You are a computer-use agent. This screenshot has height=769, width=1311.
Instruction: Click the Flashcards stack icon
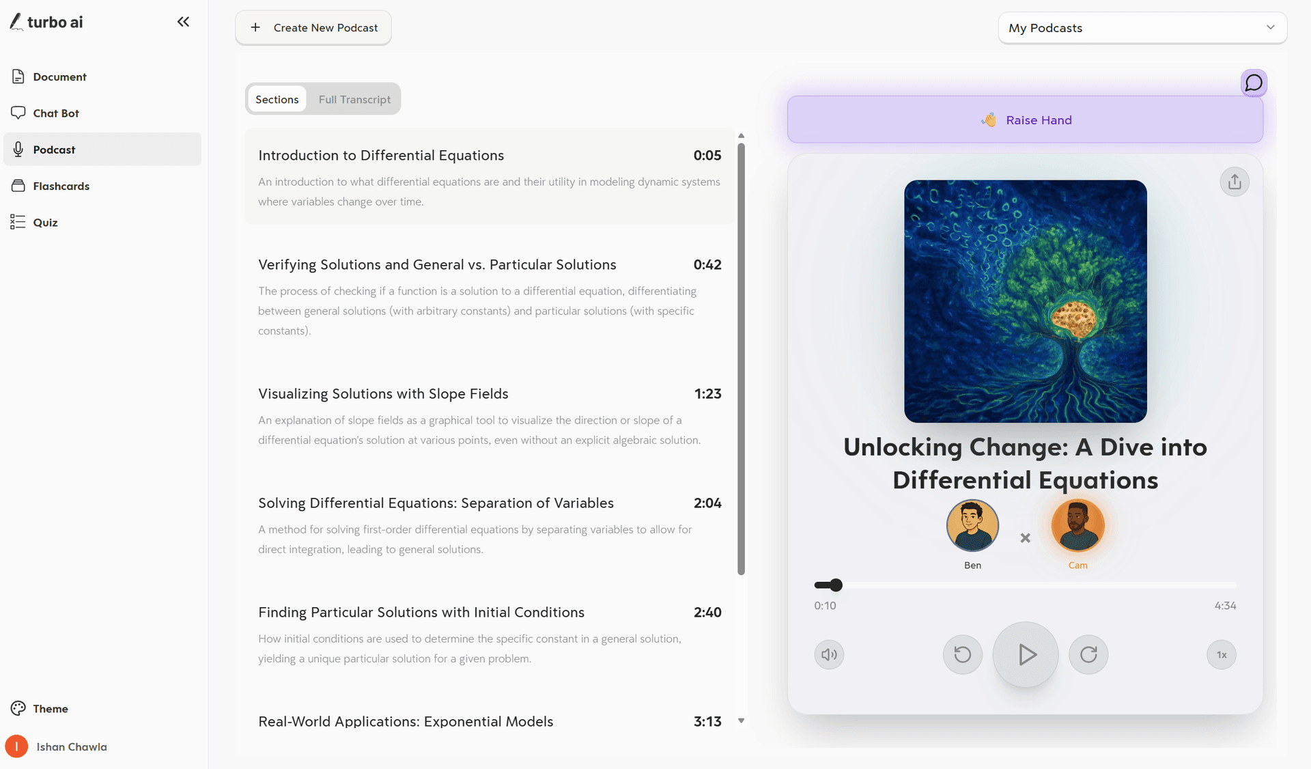click(x=18, y=186)
